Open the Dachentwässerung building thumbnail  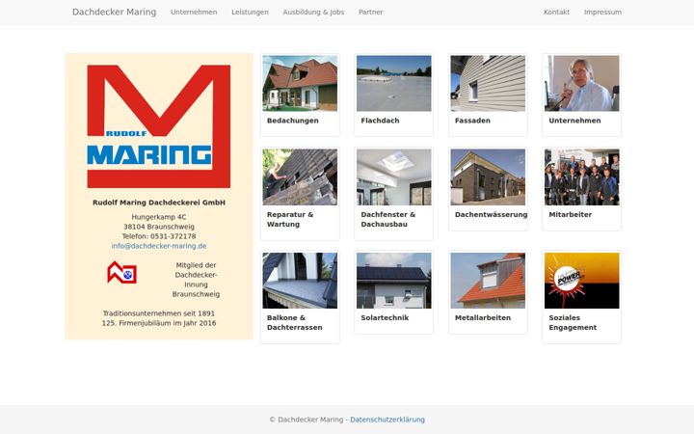488,177
